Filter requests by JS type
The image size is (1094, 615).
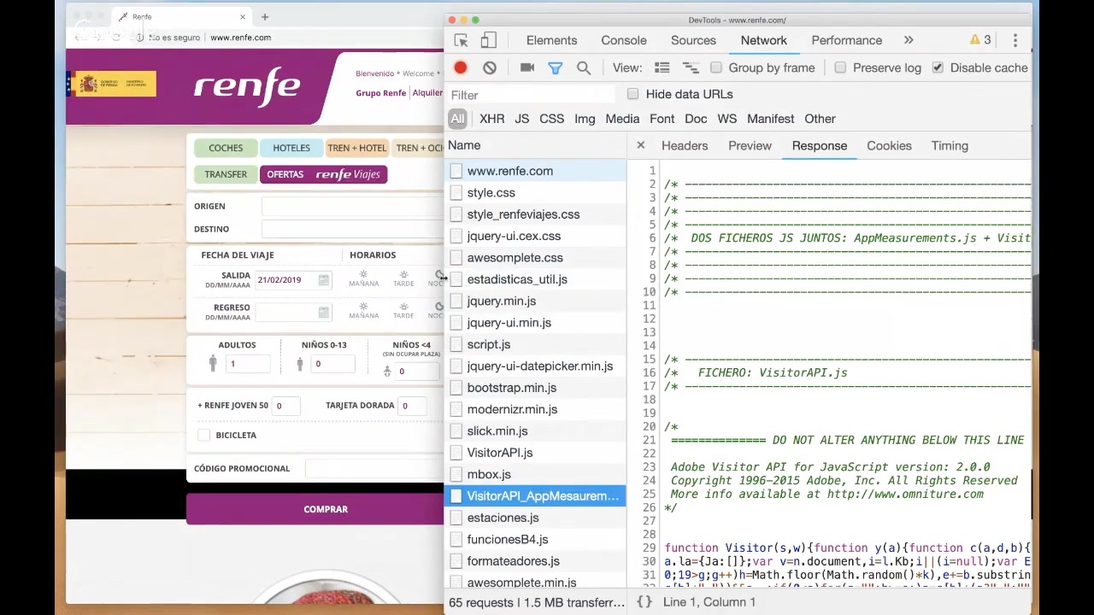(x=521, y=119)
